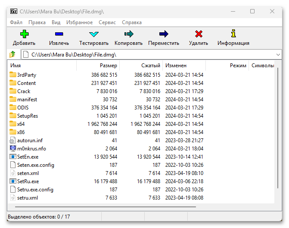Click SetupRes size 1 045 201 in Размер
Screen dimensions: 289x228
point(107,116)
